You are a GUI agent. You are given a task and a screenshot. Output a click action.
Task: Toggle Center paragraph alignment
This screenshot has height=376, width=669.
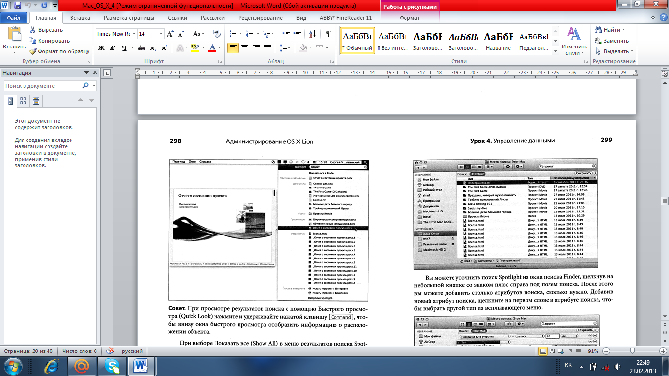click(244, 48)
